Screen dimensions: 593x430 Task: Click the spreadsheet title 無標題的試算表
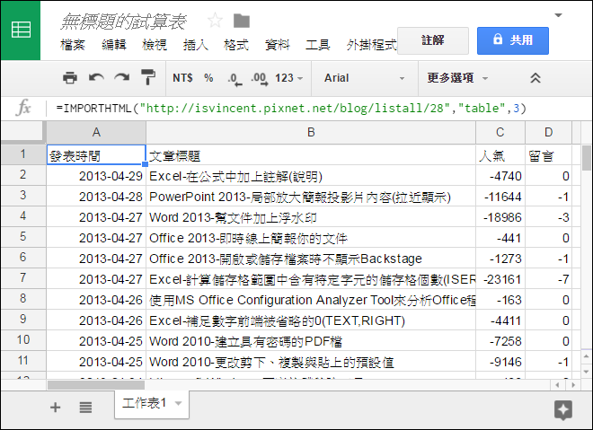click(x=123, y=22)
